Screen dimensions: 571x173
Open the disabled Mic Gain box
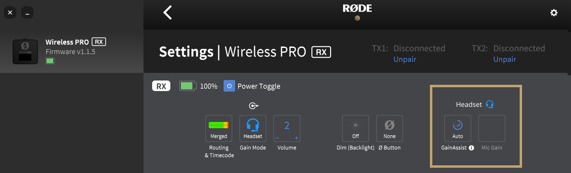[x=492, y=128]
